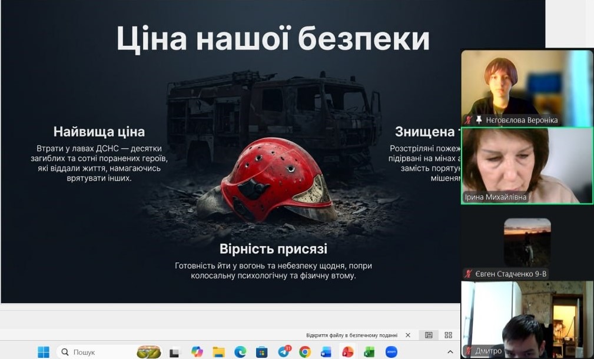594x359 pixels.
Task: Switch to the PowerPoint taskbar icon
Action: (x=347, y=352)
